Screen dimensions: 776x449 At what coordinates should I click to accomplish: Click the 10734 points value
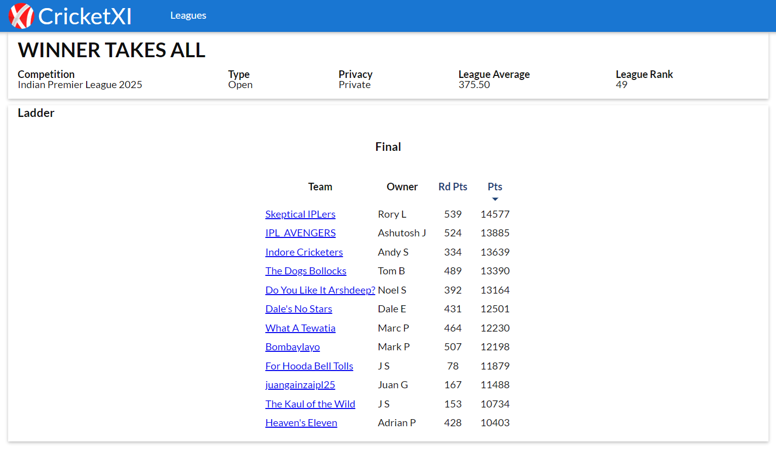(x=495, y=404)
